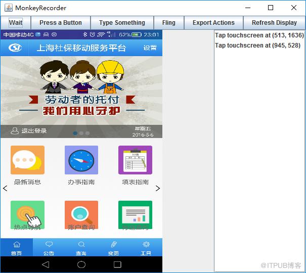Choose the Type Something action
Viewport: 306px width, 273px height.
122,23
